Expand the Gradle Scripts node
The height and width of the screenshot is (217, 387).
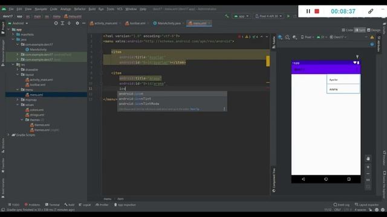pyautogui.click(x=8, y=135)
